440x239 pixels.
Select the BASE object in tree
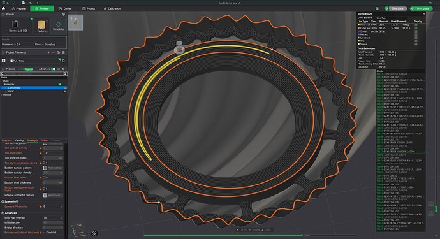pos(11,91)
